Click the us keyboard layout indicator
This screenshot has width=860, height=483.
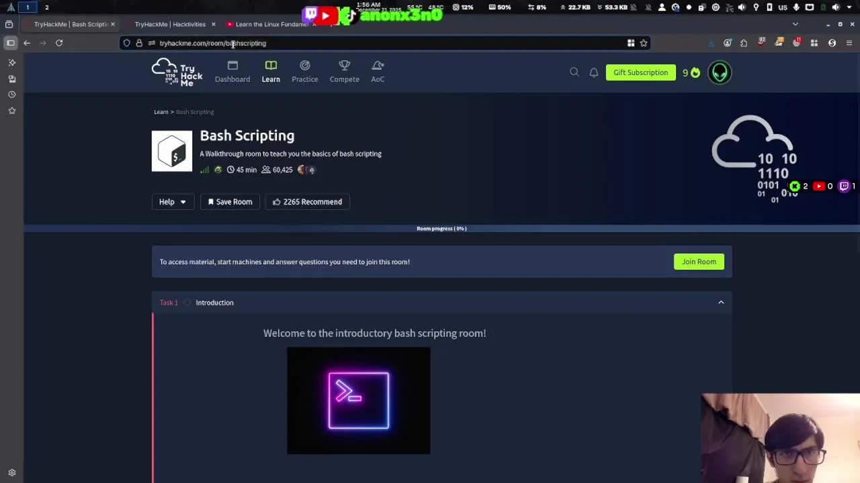(x=782, y=7)
